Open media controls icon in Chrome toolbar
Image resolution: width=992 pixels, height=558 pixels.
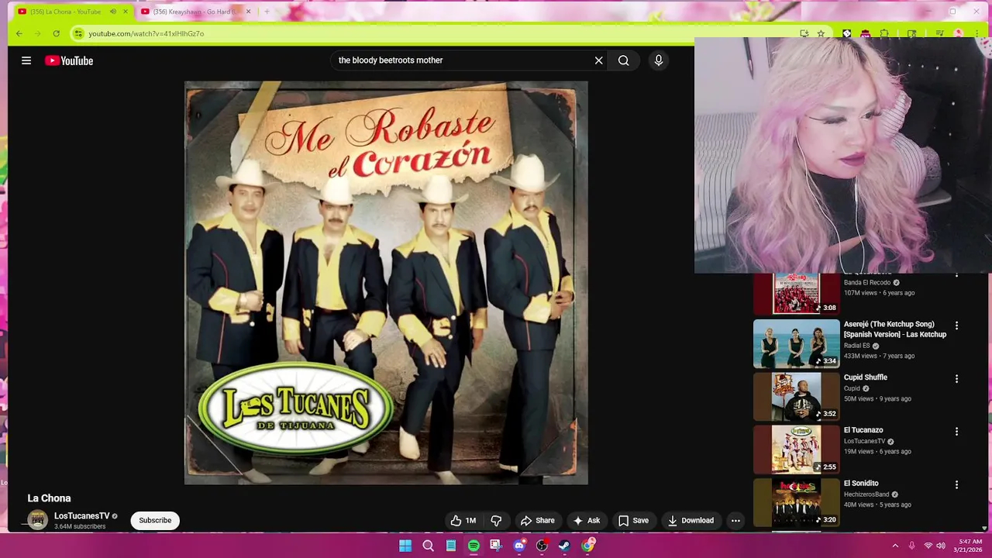tap(939, 33)
